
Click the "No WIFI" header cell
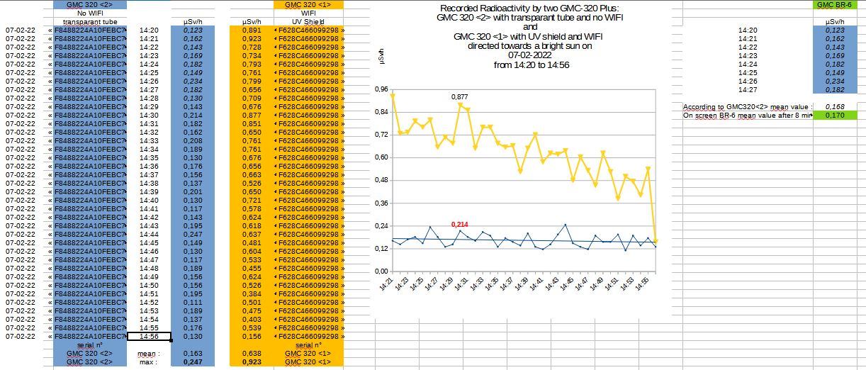coord(90,13)
